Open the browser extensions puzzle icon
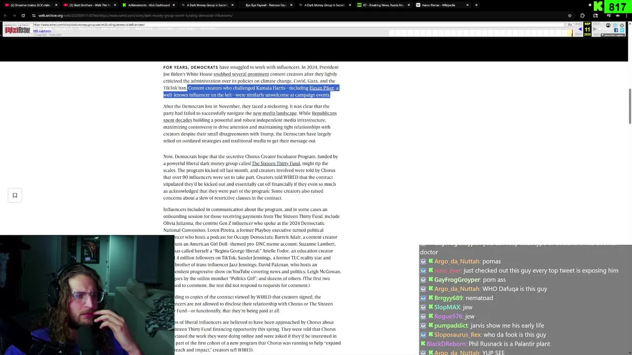The image size is (632, 355). [x=582, y=15]
